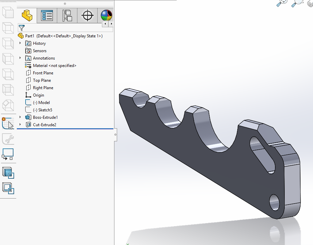
Task: Switch to the PropertyManager tab
Action: (x=47, y=15)
